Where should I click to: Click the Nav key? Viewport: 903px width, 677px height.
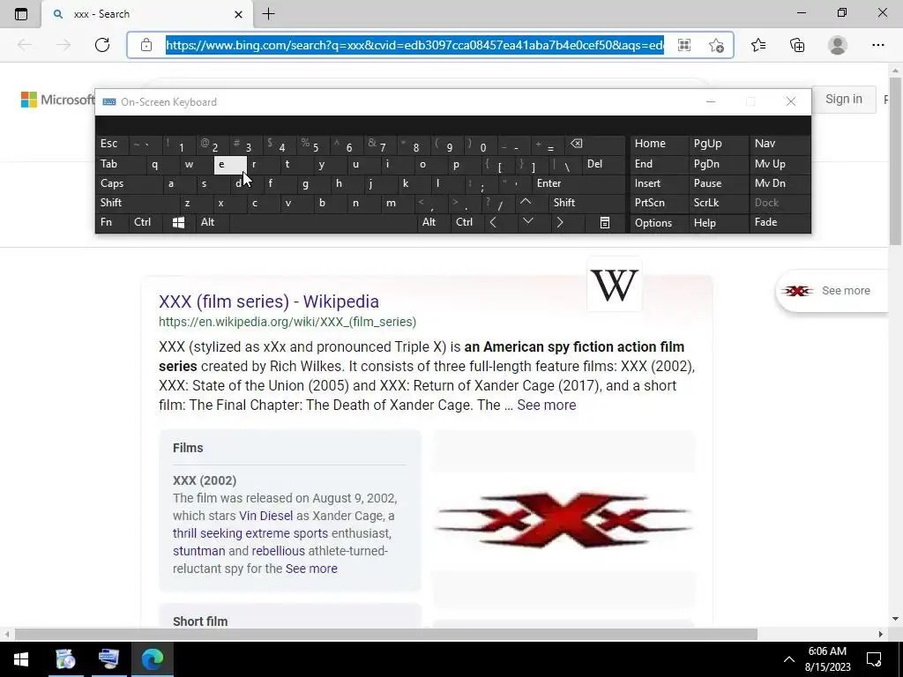(x=780, y=144)
